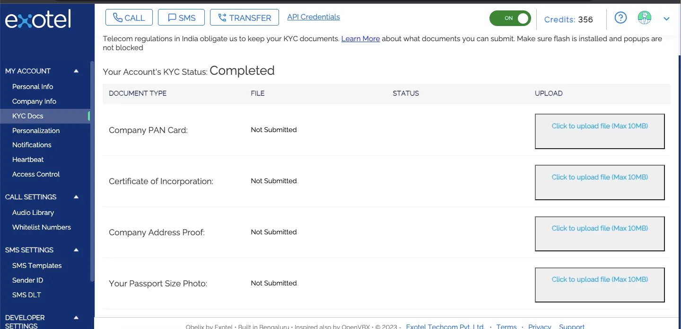Open Heartbeat in sidebar
This screenshot has width=681, height=329.
tap(28, 160)
